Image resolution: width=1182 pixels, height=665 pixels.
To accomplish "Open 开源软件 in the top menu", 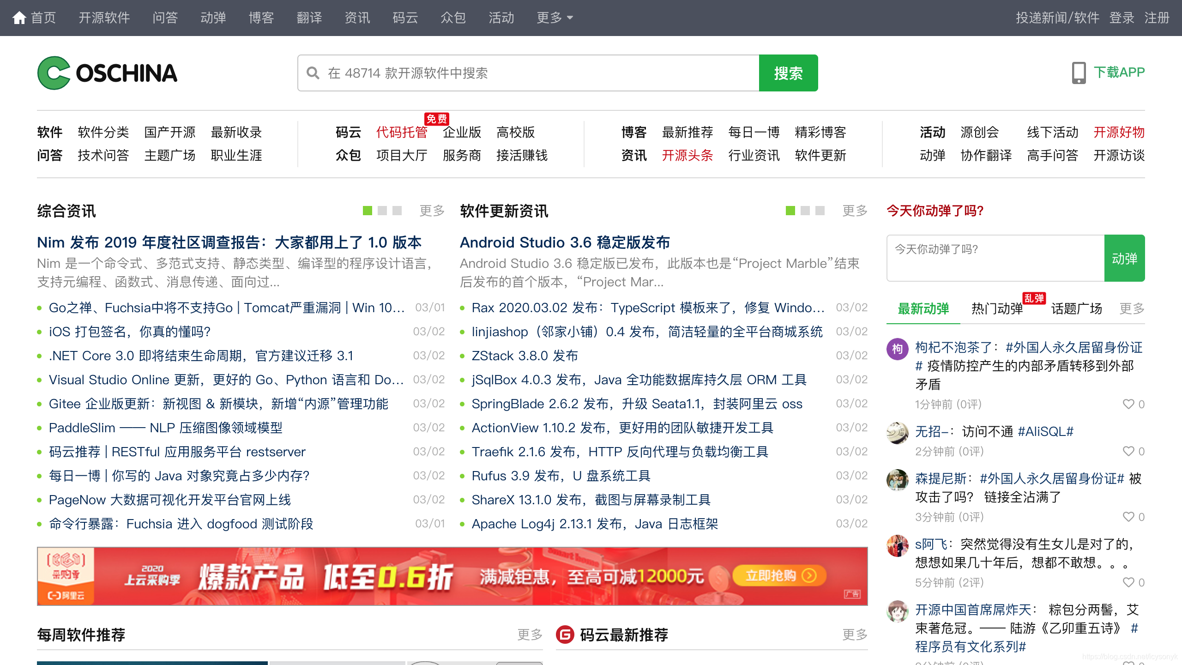I will (x=104, y=18).
